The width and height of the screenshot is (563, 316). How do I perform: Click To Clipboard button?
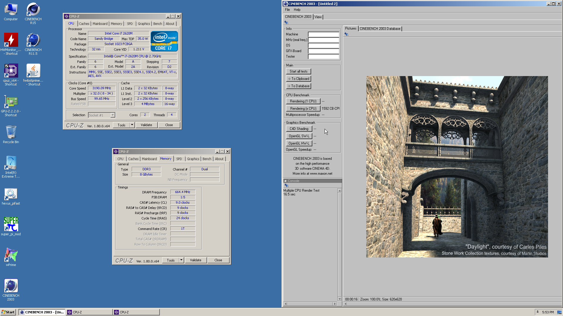[x=298, y=79]
